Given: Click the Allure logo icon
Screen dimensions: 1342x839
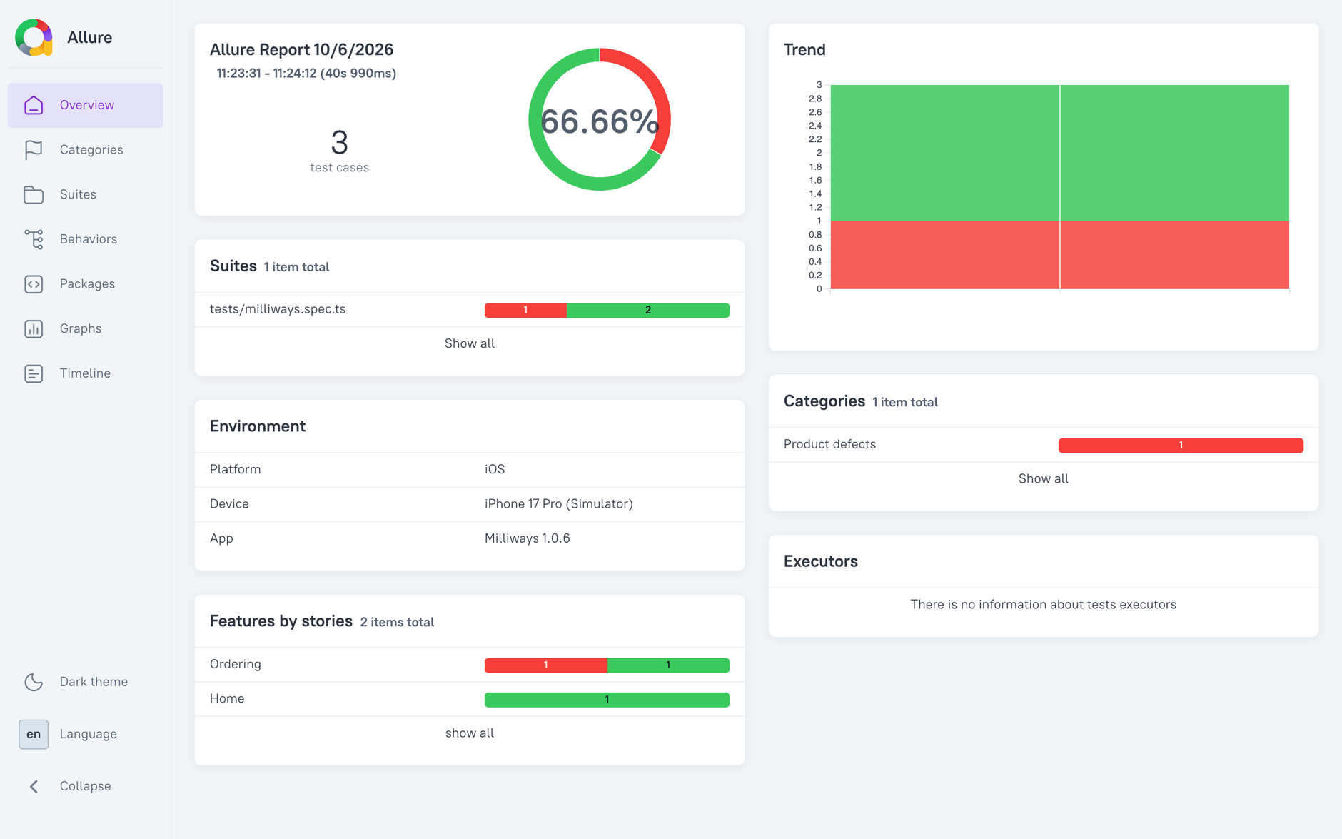Looking at the screenshot, I should (x=34, y=37).
